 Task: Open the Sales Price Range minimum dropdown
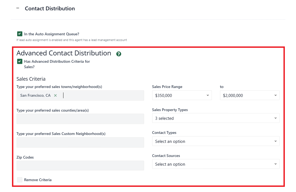click(182, 95)
